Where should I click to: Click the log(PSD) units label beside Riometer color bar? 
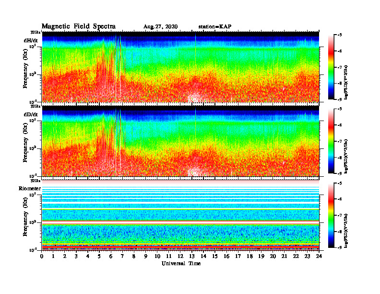point(346,231)
